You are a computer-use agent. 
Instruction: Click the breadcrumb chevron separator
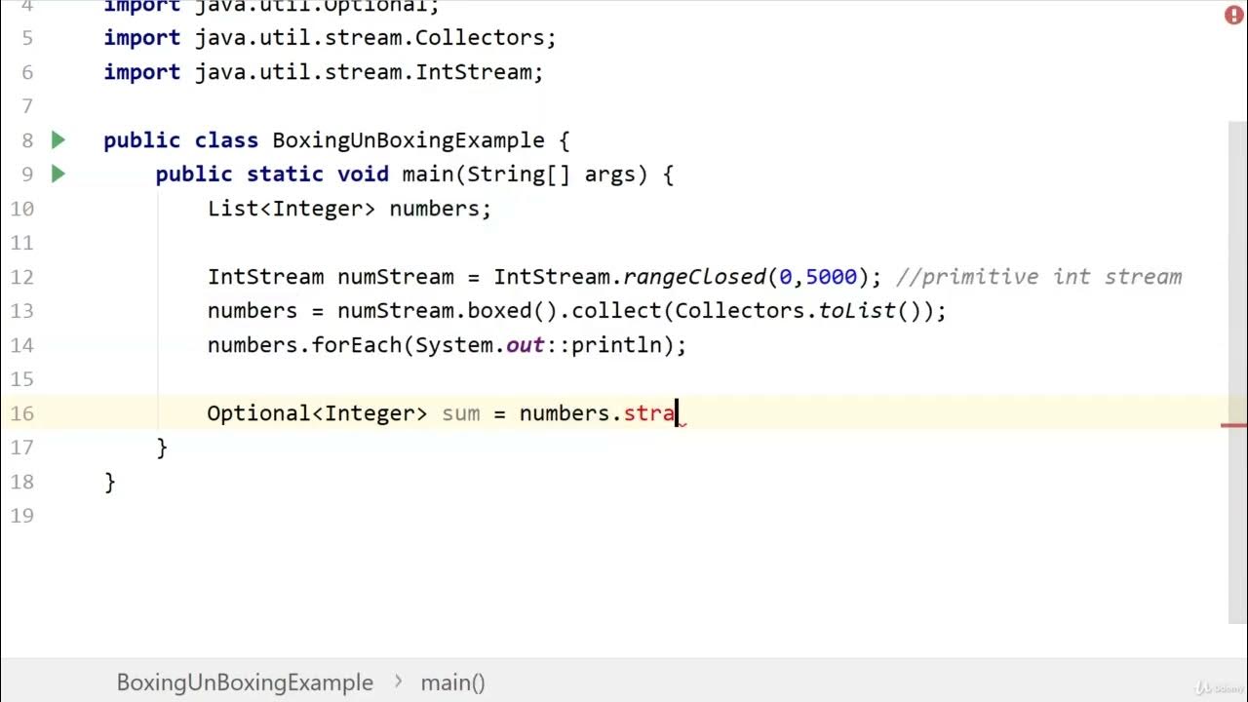tap(398, 682)
